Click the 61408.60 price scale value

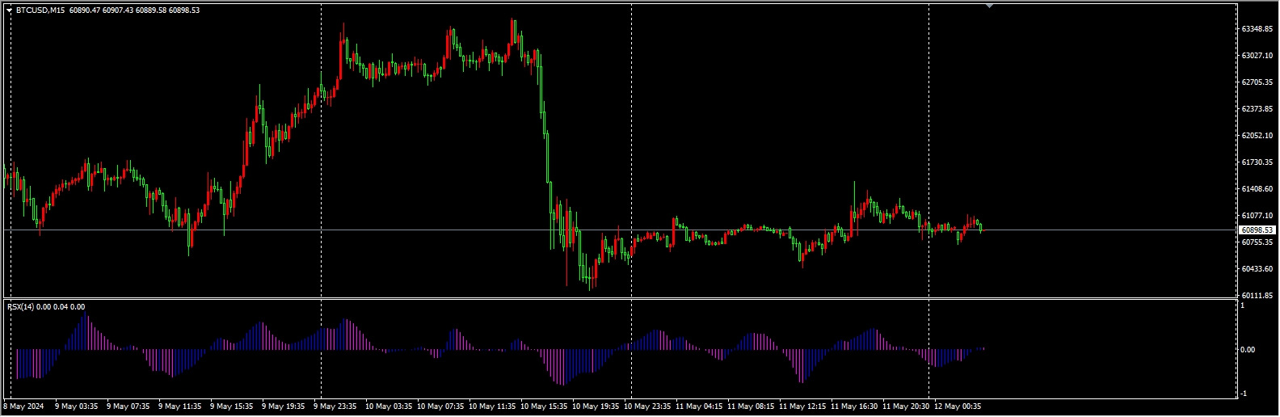point(1258,189)
